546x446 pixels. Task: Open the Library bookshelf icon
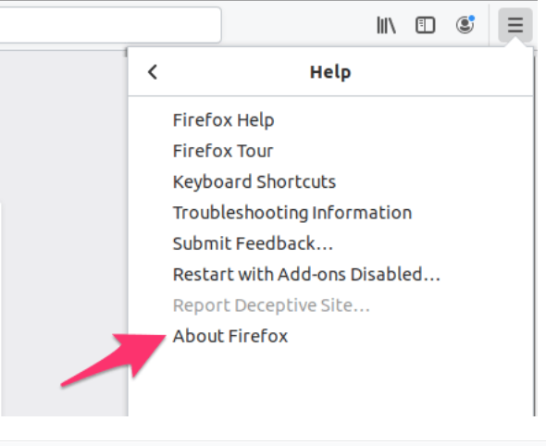click(x=387, y=25)
